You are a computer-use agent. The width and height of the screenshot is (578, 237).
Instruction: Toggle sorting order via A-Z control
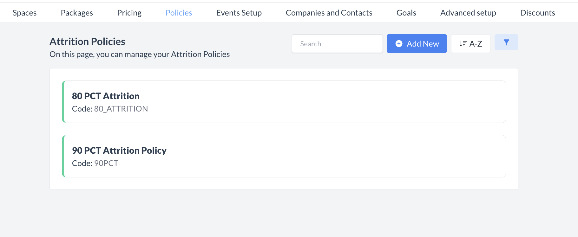[x=471, y=43]
